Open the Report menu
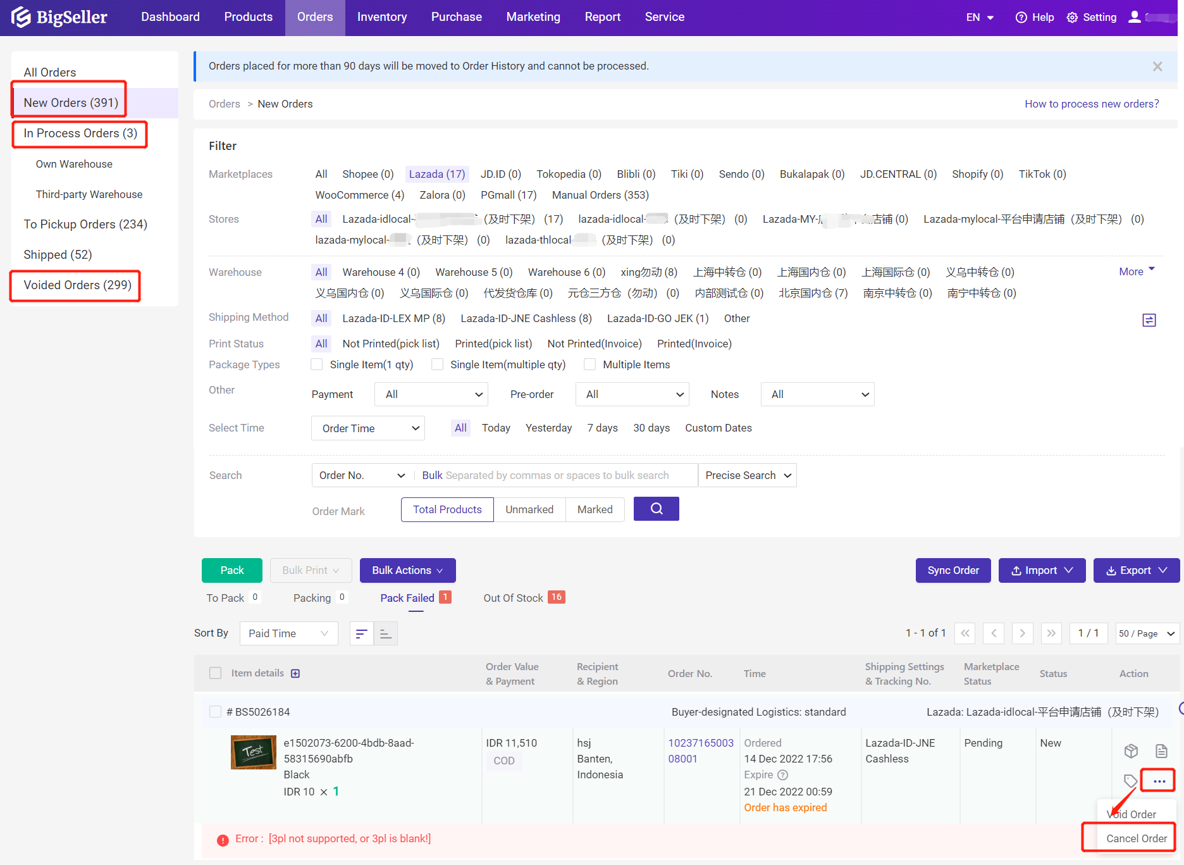1184x865 pixels. 603,17
